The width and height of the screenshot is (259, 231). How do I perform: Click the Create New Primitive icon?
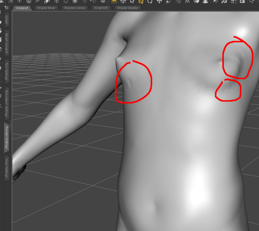click(47, 2)
